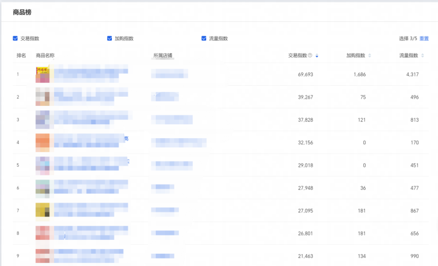The height and width of the screenshot is (266, 438).
Task: Uncheck the 流量指数 checkbox
Action: (x=204, y=38)
